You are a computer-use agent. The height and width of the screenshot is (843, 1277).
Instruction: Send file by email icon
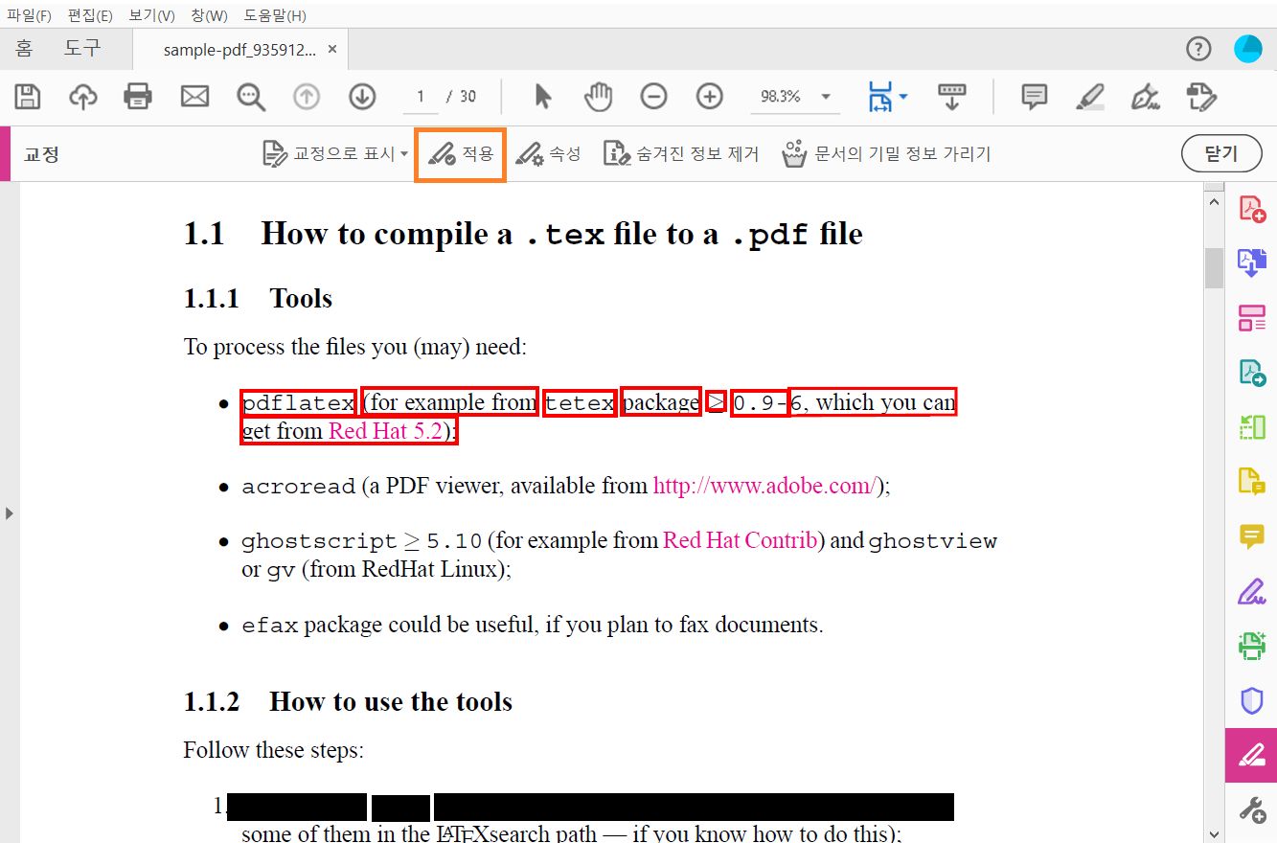(194, 96)
